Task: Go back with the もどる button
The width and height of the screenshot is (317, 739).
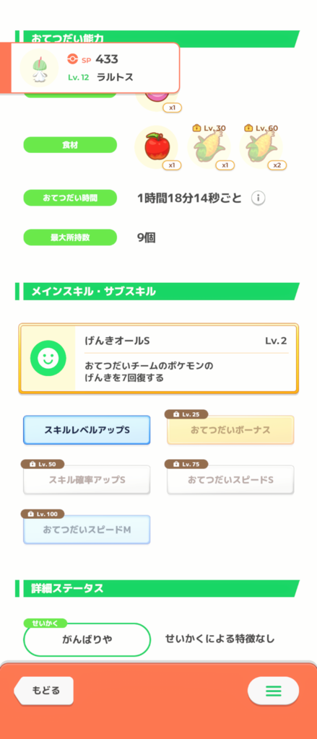Action: point(43,691)
